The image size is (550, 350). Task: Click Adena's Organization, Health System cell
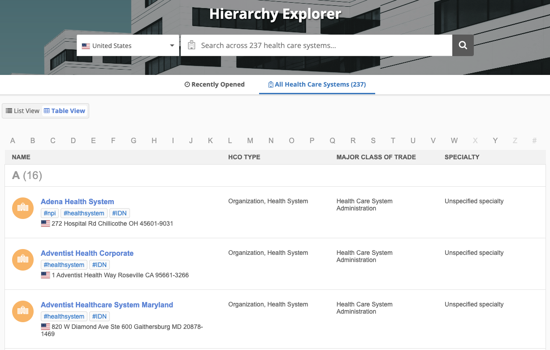point(268,201)
